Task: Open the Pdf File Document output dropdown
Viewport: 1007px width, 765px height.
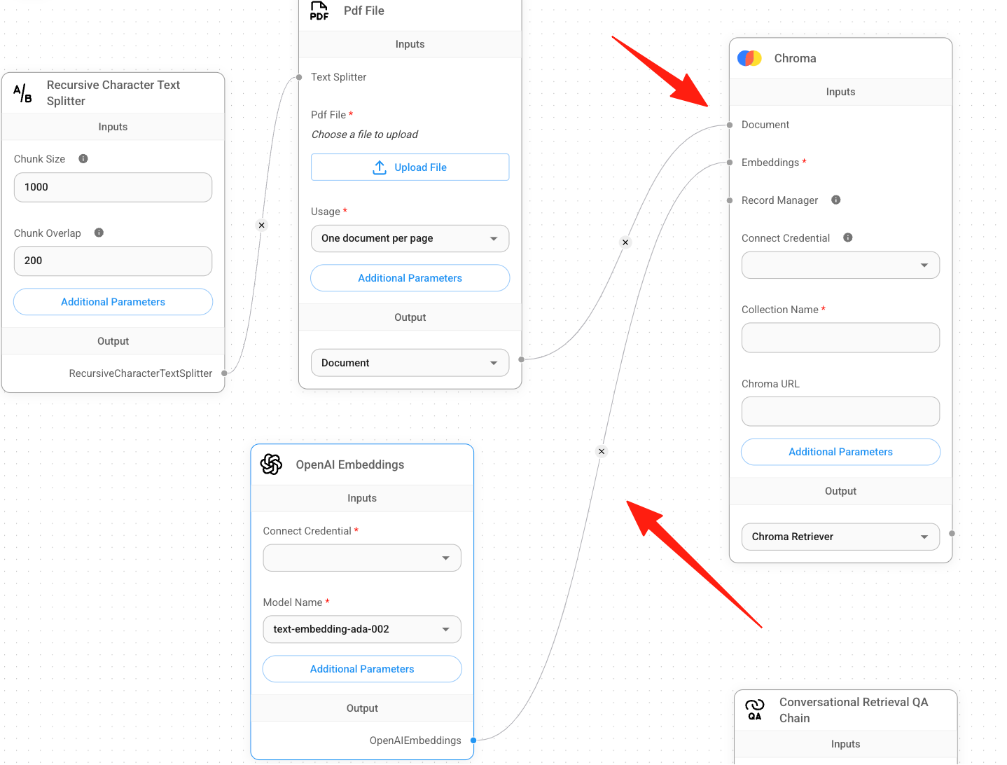Action: click(410, 363)
